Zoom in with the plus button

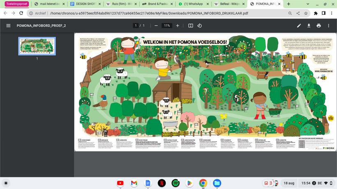(178, 25)
